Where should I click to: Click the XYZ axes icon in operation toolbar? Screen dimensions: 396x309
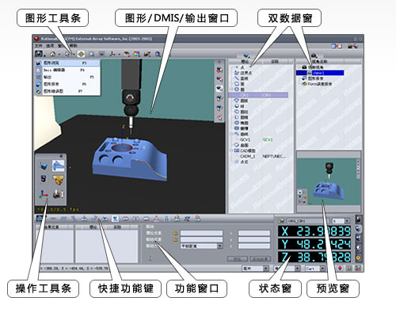pos(44,194)
